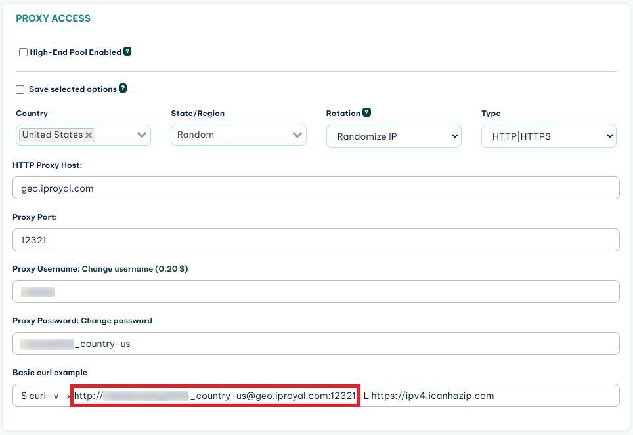This screenshot has width=633, height=435.
Task: Click the Country label
Action: [x=32, y=114]
